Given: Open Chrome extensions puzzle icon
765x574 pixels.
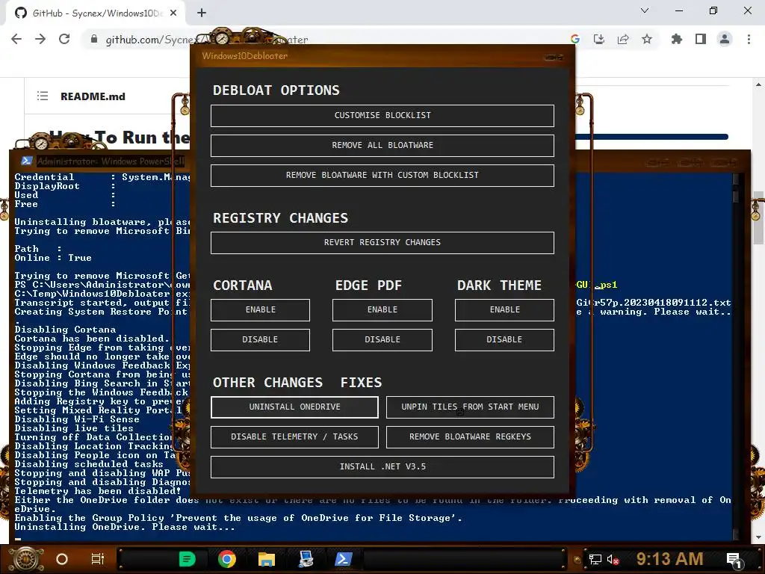Looking at the screenshot, I should coord(677,39).
